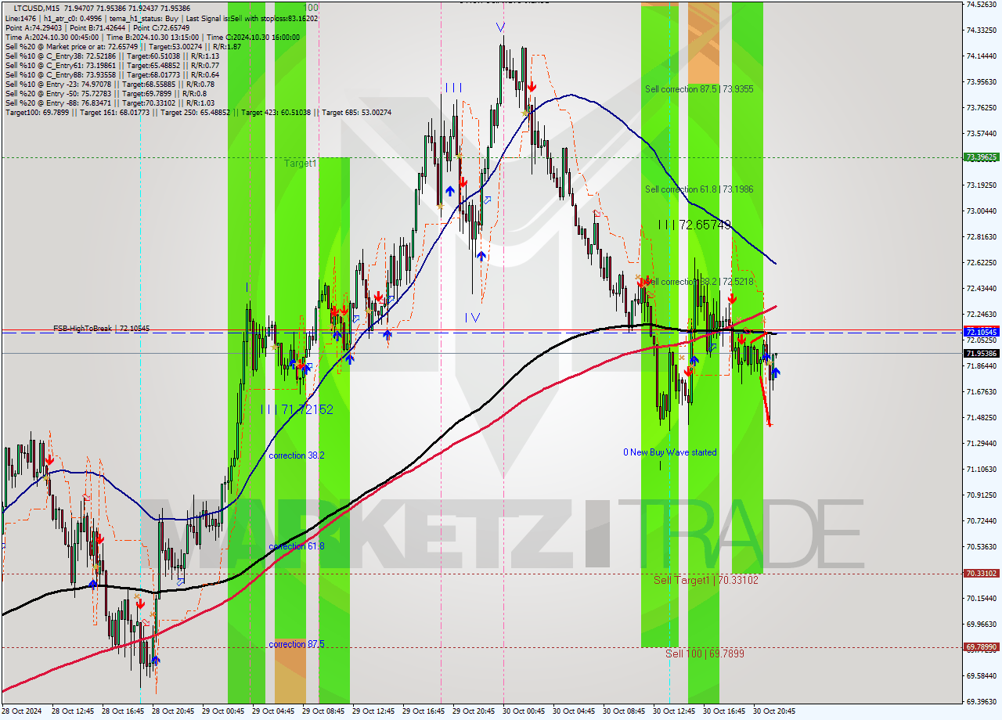Click the '30 Oct 00:45' time axis label
Viewport: 1002px width, 720px height.
tap(524, 711)
